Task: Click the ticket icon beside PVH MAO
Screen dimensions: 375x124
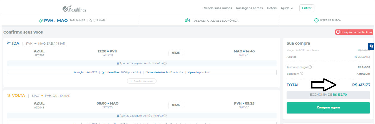Action: tap(41, 21)
